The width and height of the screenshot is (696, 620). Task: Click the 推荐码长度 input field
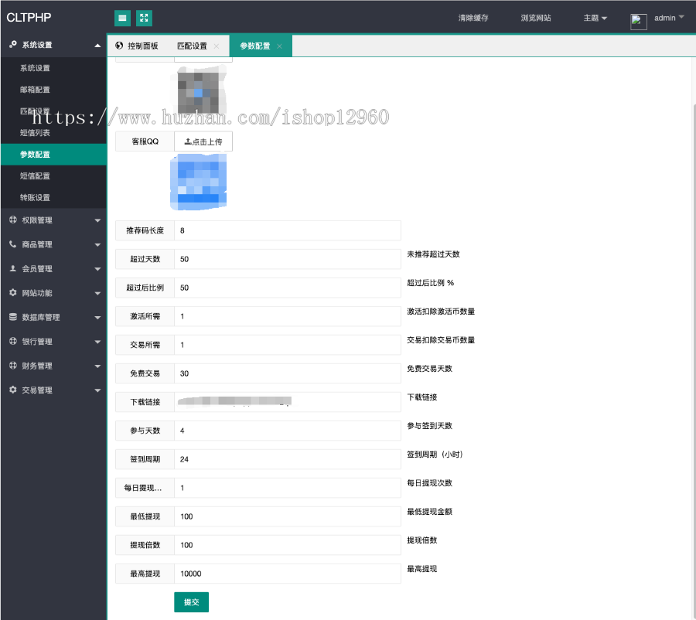(x=288, y=230)
